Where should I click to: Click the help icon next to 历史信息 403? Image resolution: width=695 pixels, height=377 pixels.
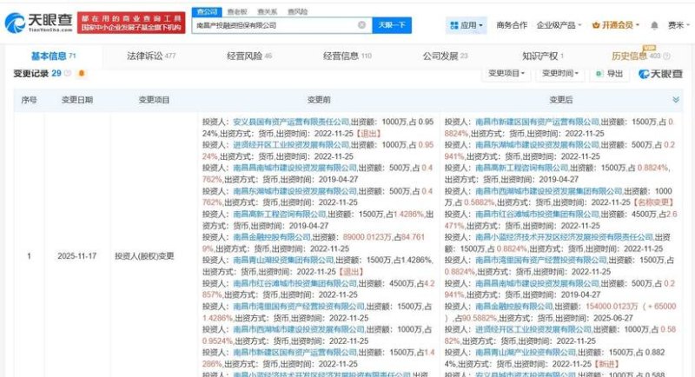(666, 56)
